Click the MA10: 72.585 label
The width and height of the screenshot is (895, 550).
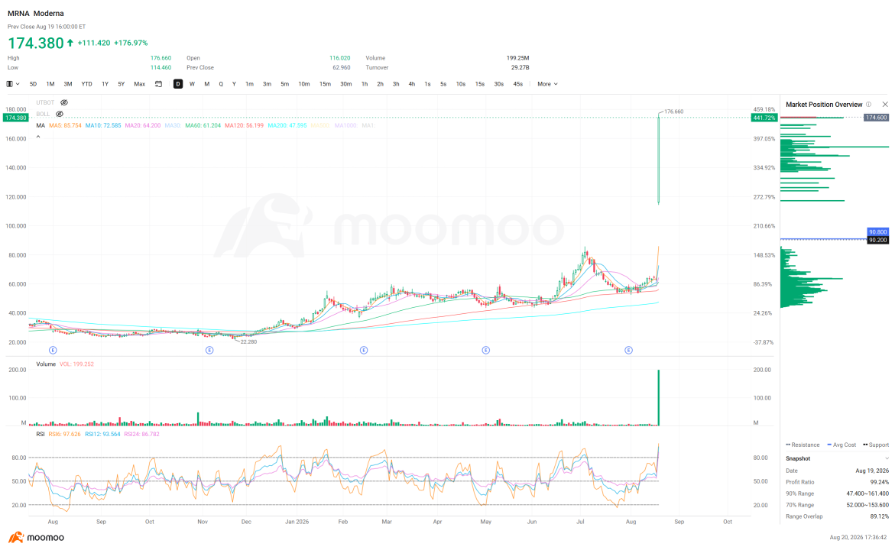pos(103,125)
